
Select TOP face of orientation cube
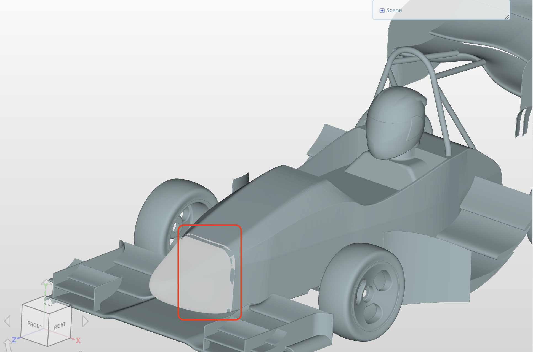[47, 305]
